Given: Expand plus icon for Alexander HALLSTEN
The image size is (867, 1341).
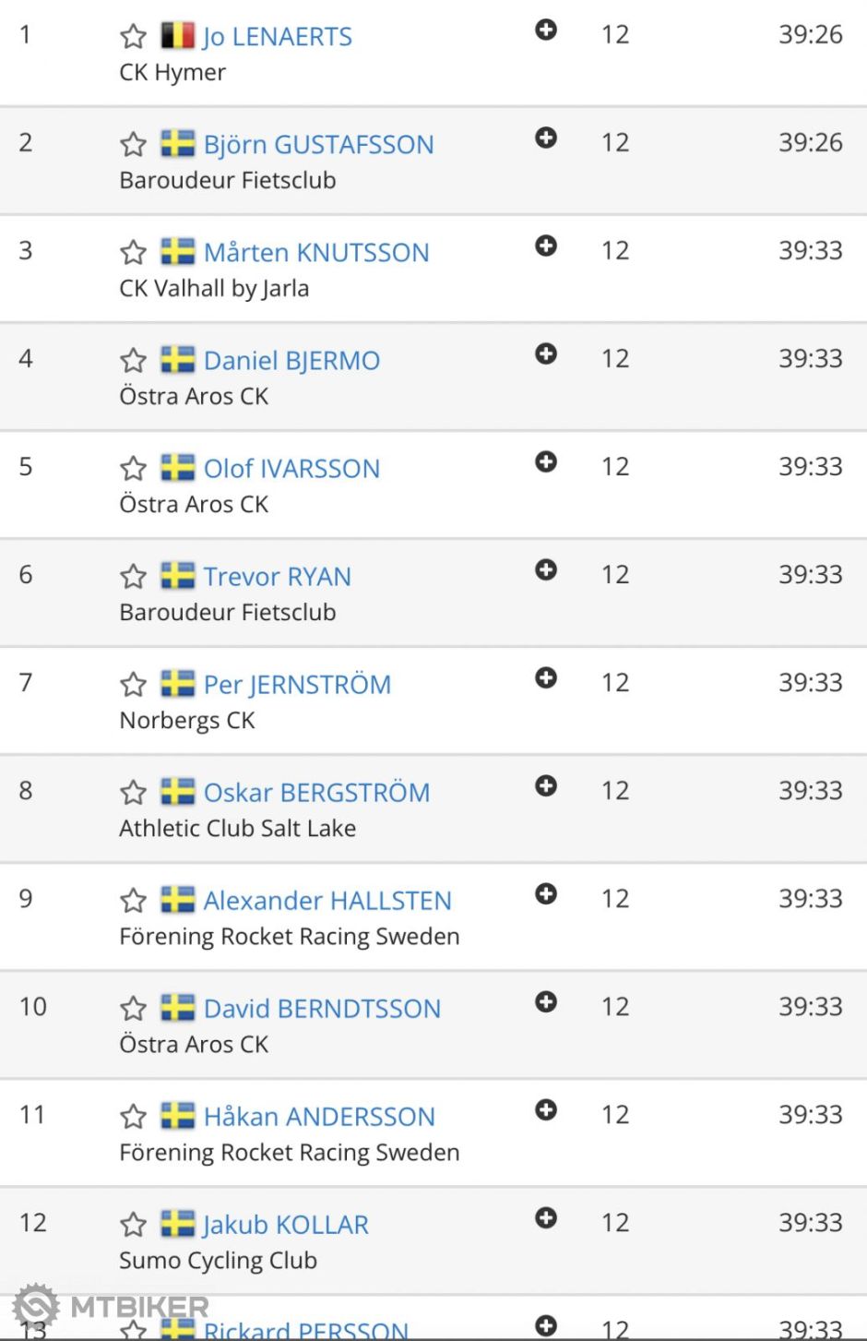Looking at the screenshot, I should click(x=546, y=894).
